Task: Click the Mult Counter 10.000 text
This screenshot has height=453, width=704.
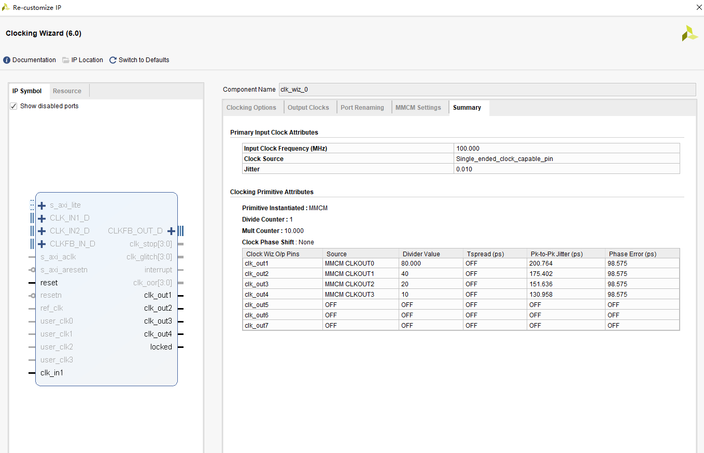Action: pos(273,231)
